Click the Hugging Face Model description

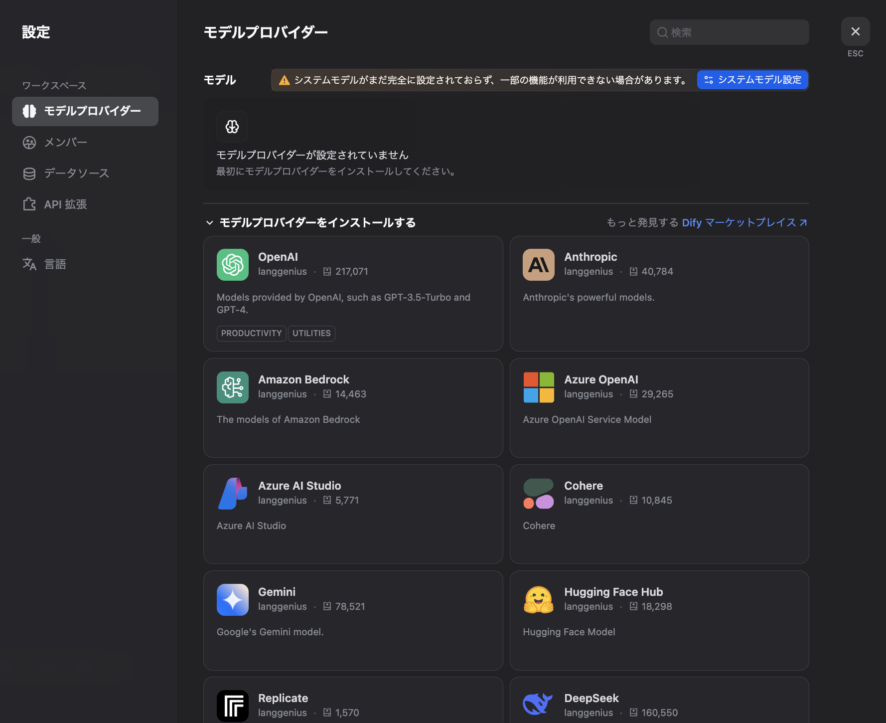[569, 632]
